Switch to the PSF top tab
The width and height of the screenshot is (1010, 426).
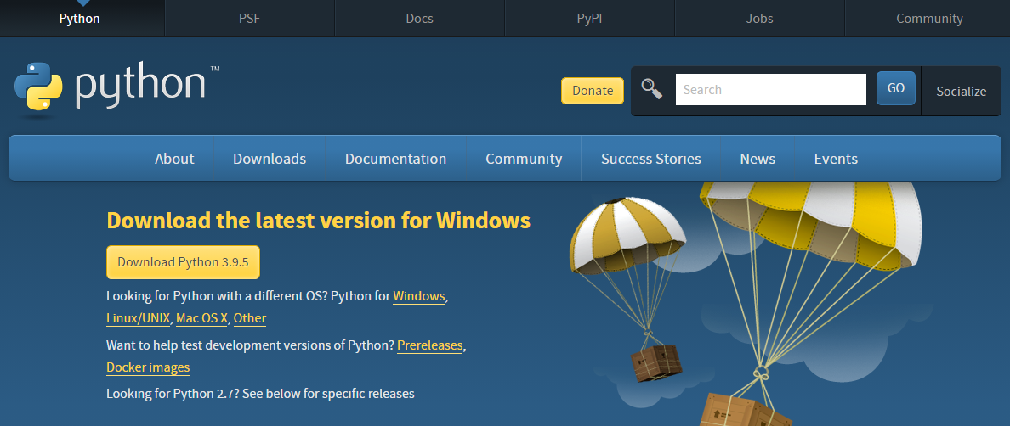[x=249, y=19]
